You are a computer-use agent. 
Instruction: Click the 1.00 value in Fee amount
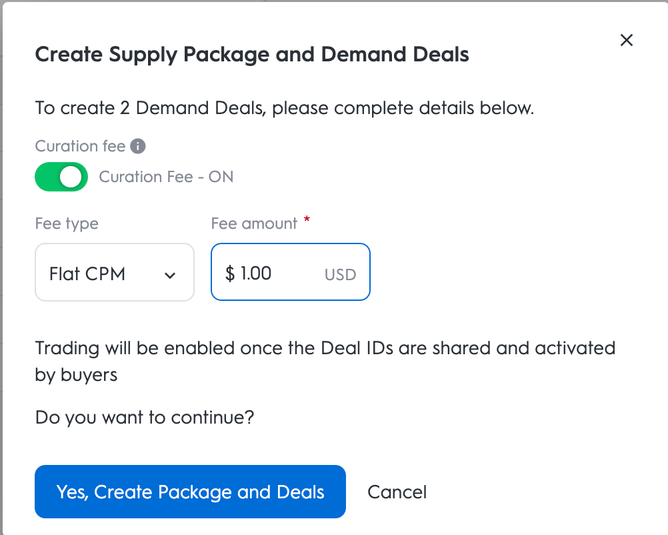click(x=256, y=273)
